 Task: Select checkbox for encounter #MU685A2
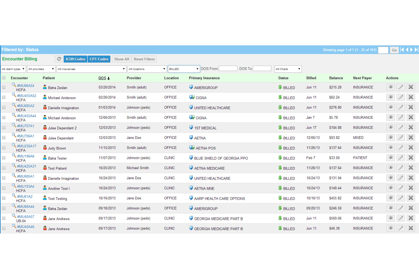[4, 107]
